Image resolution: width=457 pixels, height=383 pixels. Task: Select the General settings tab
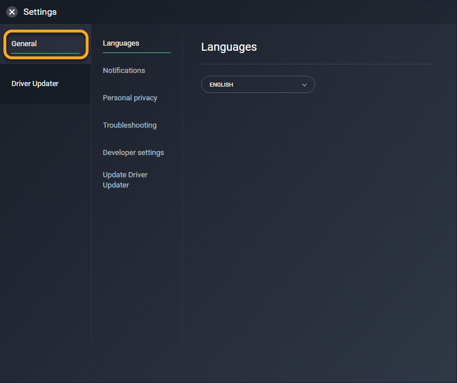(x=24, y=44)
